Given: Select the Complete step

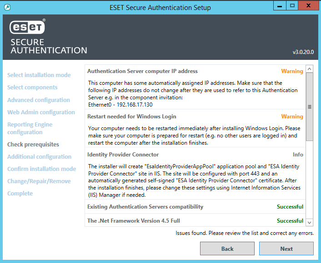Looking at the screenshot, I should [20, 193].
